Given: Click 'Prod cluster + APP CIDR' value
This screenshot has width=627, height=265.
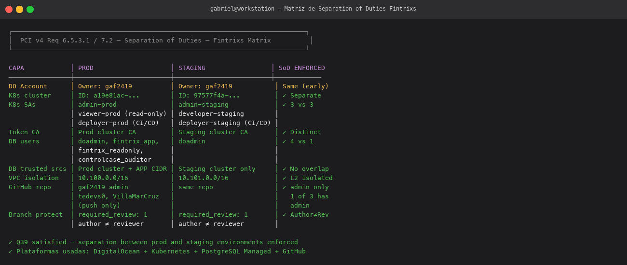Looking at the screenshot, I should point(123,169).
